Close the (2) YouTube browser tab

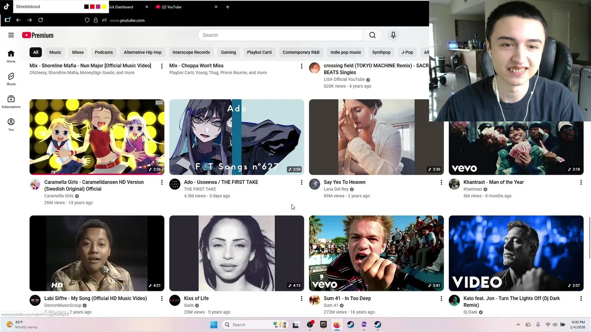[216, 7]
